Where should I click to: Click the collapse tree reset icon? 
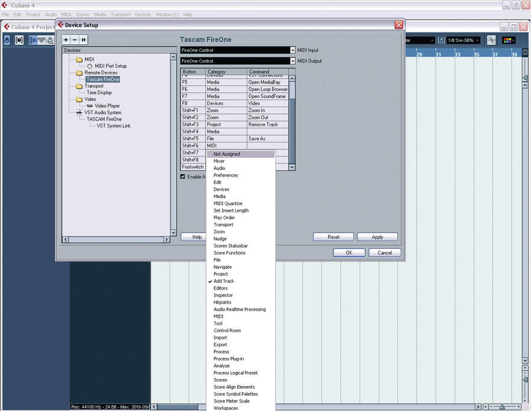[x=83, y=40]
